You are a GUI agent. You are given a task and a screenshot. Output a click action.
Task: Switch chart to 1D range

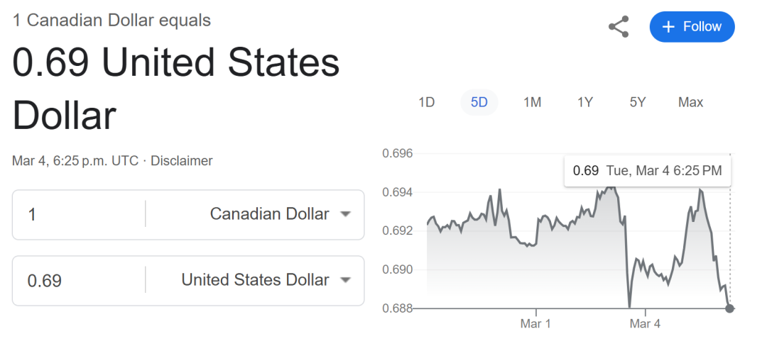426,102
